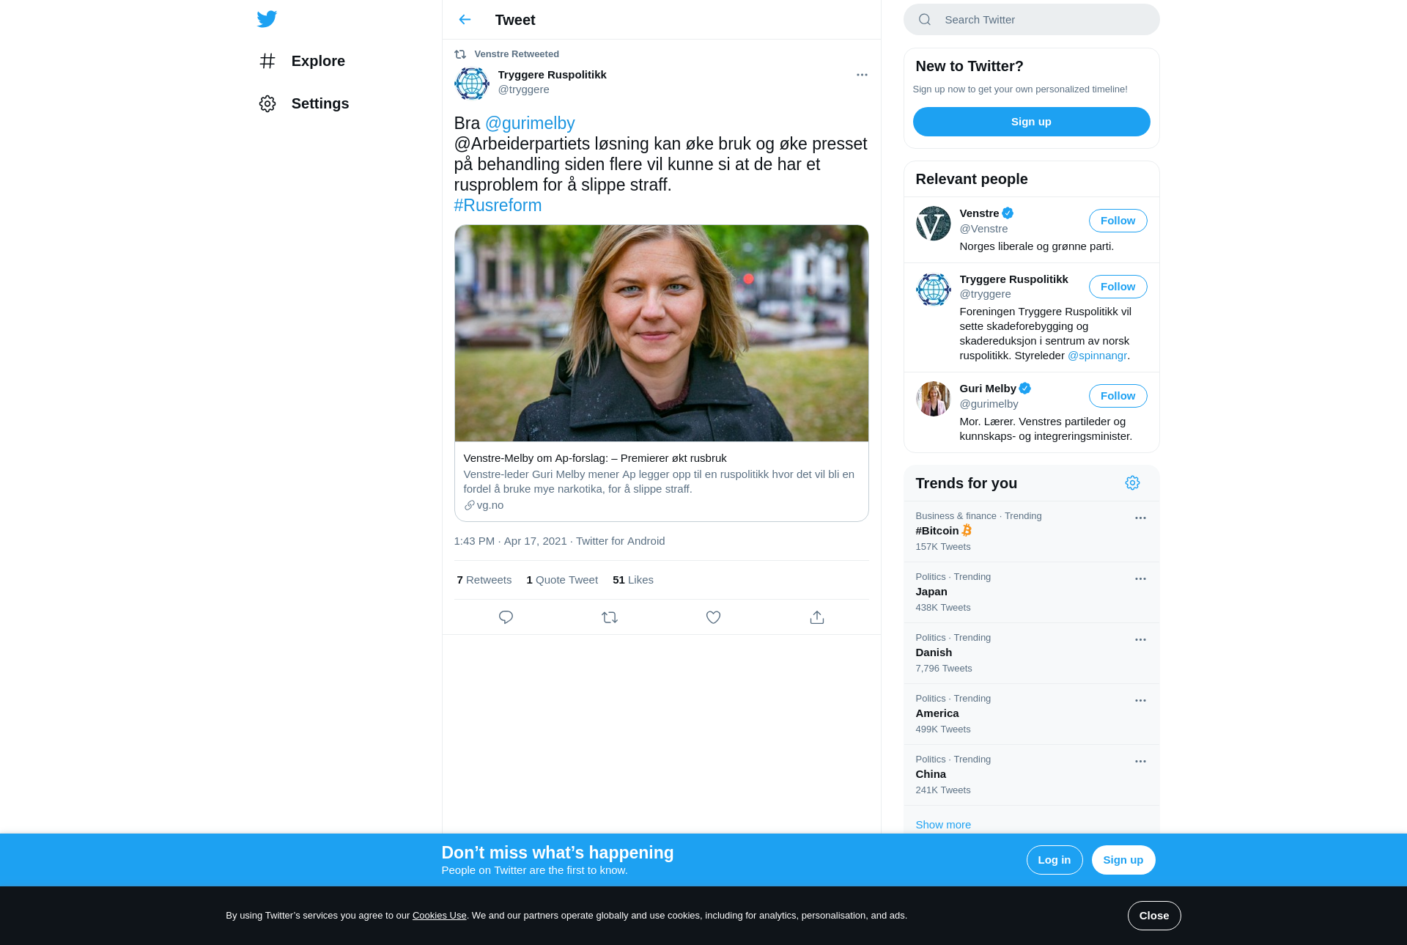Share the tweet with the share icon
Viewport: 1407px width, 945px height.
(x=817, y=617)
